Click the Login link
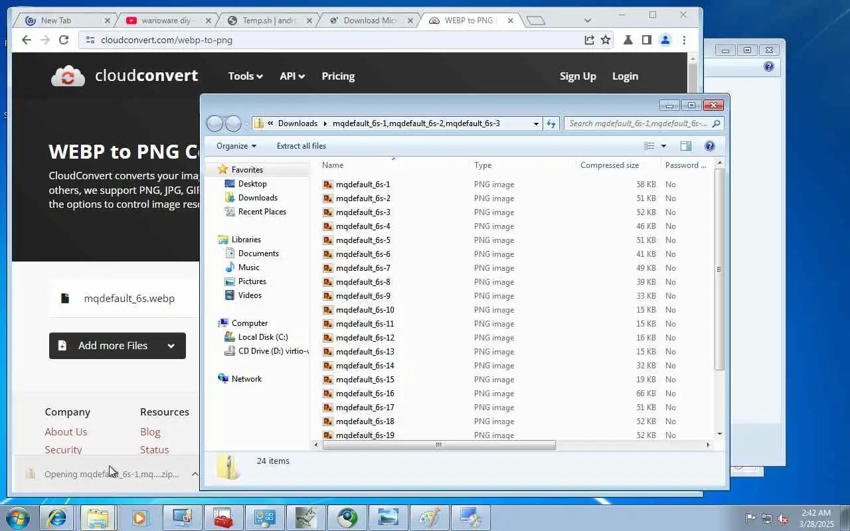The image size is (850, 531). 625,76
